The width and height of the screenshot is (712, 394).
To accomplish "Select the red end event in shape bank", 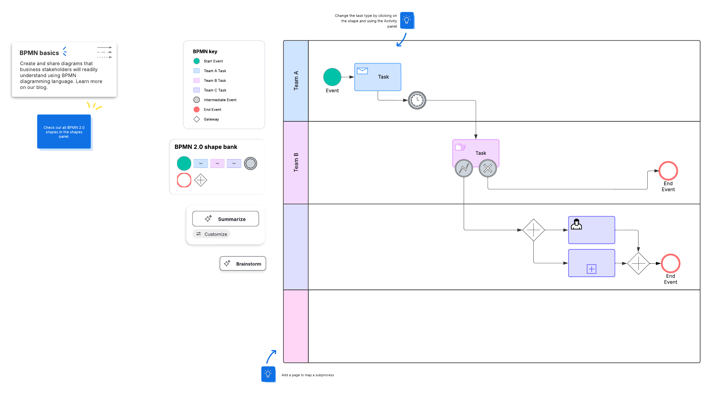I will 184,180.
